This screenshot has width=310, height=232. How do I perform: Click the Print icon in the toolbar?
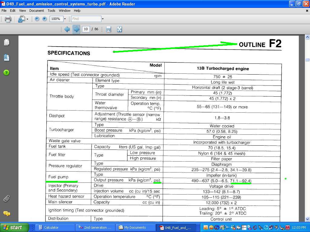point(8,19)
